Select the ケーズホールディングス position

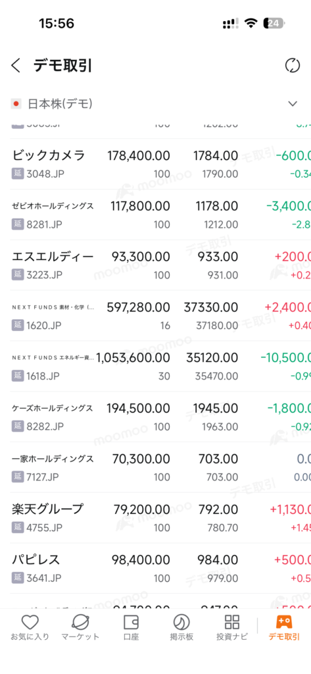160,417
